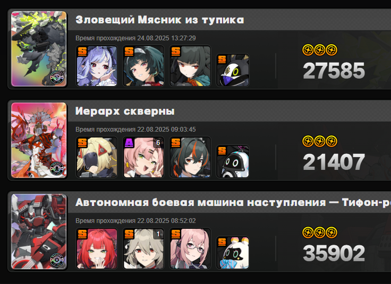
Task: Click the three star medals above 35902
Action: coord(320,233)
